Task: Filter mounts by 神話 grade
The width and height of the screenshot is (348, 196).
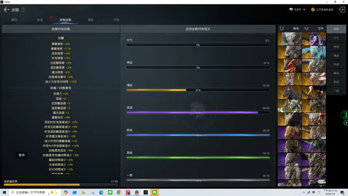Action: pos(336,47)
